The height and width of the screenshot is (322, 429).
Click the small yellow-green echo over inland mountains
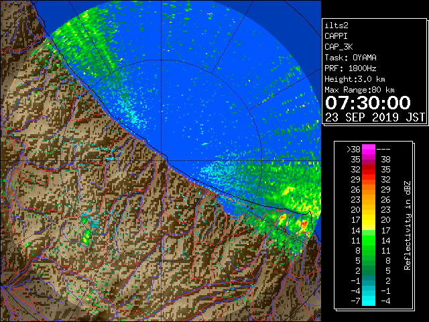point(86,237)
